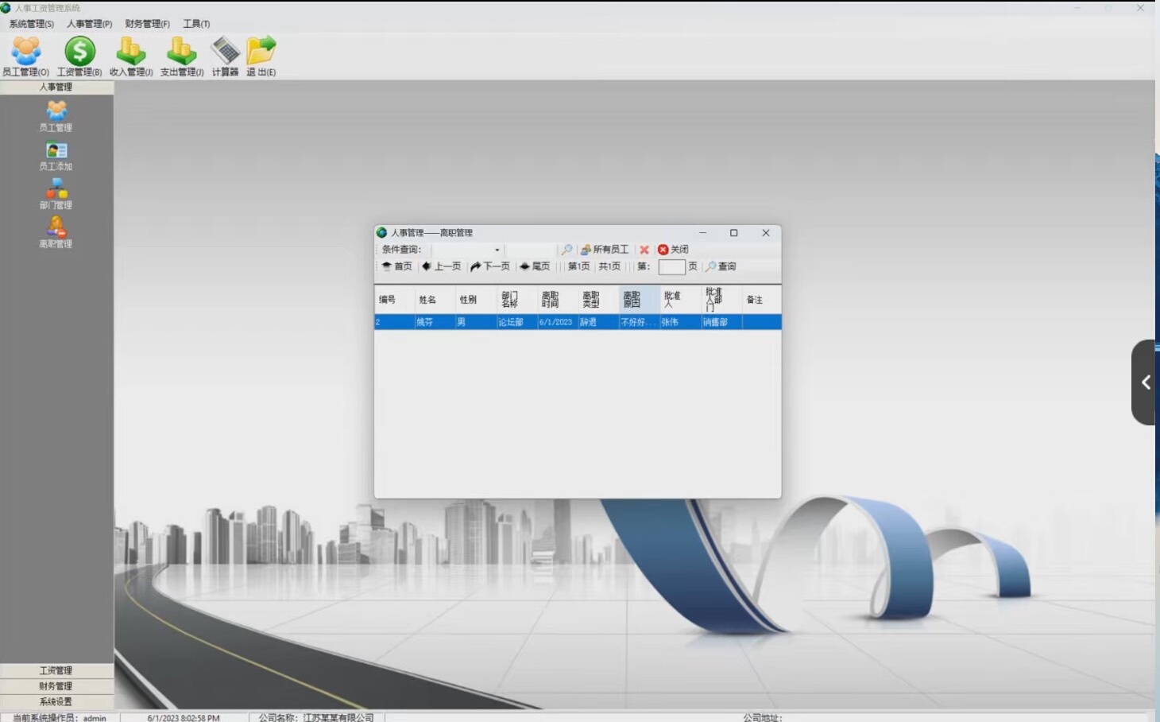
Task: Open 员工管理 in the grey sidebar
Action: pyautogui.click(x=56, y=116)
